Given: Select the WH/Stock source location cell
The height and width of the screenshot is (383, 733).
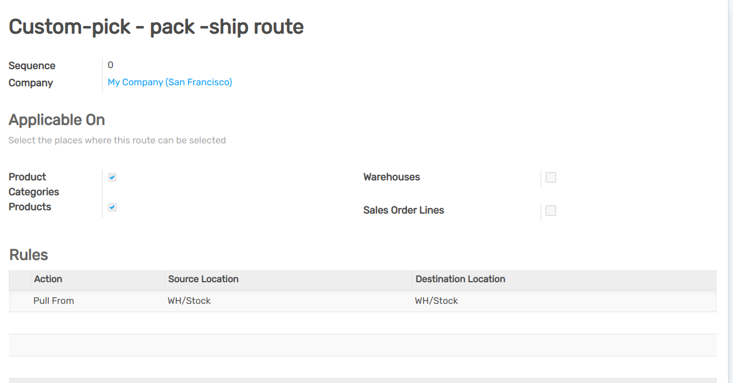Looking at the screenshot, I should pos(189,301).
